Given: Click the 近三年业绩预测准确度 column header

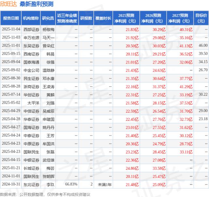Looking at the screenshot, I should (67, 18).
